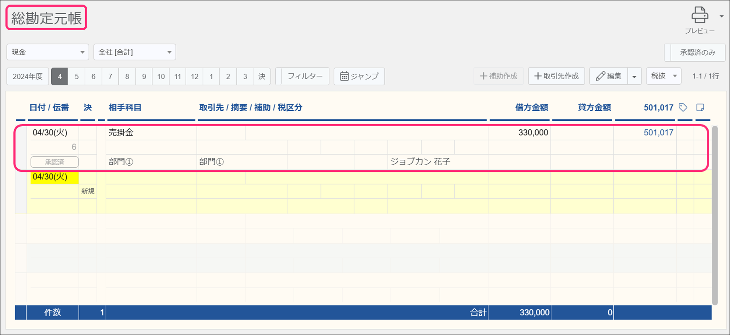Click the tag icon in header
Viewport: 730px width, 335px height.
click(683, 107)
